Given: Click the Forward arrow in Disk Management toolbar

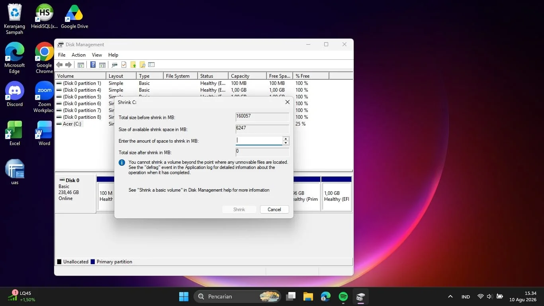Looking at the screenshot, I should coord(68,65).
